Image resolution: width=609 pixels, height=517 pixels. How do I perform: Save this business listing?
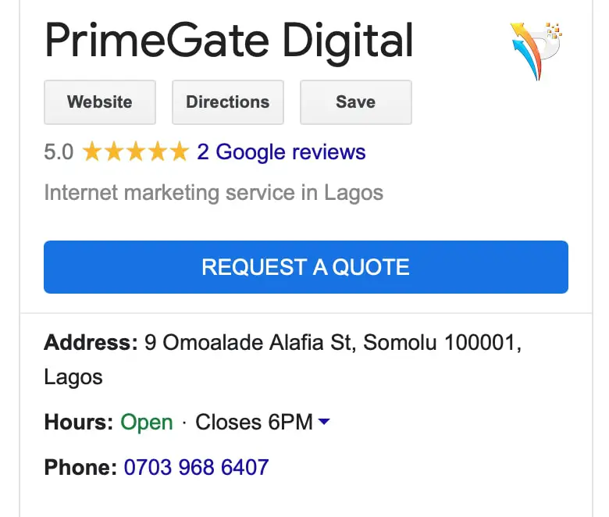[x=356, y=102]
